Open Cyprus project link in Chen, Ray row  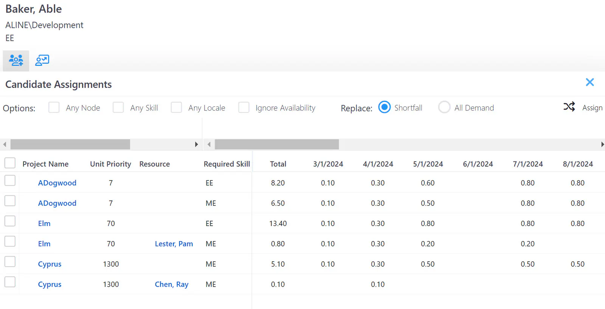coord(50,285)
